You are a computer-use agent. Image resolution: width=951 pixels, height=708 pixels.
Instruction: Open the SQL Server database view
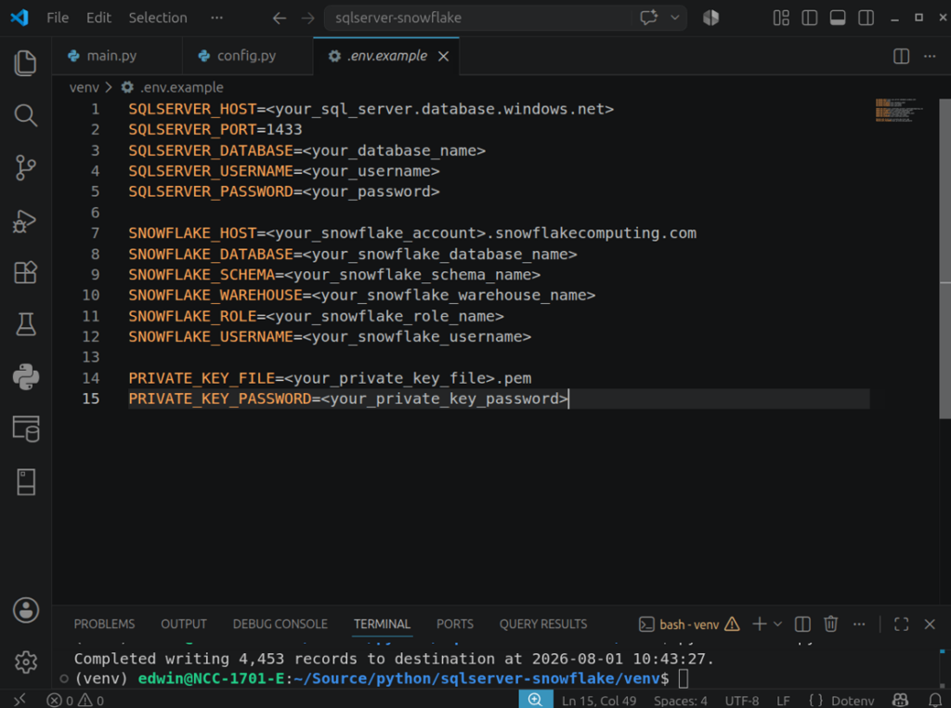coord(25,429)
